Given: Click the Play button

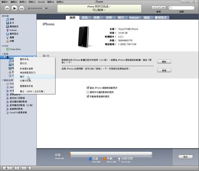Looking at the screenshot, I should (x=14, y=8).
